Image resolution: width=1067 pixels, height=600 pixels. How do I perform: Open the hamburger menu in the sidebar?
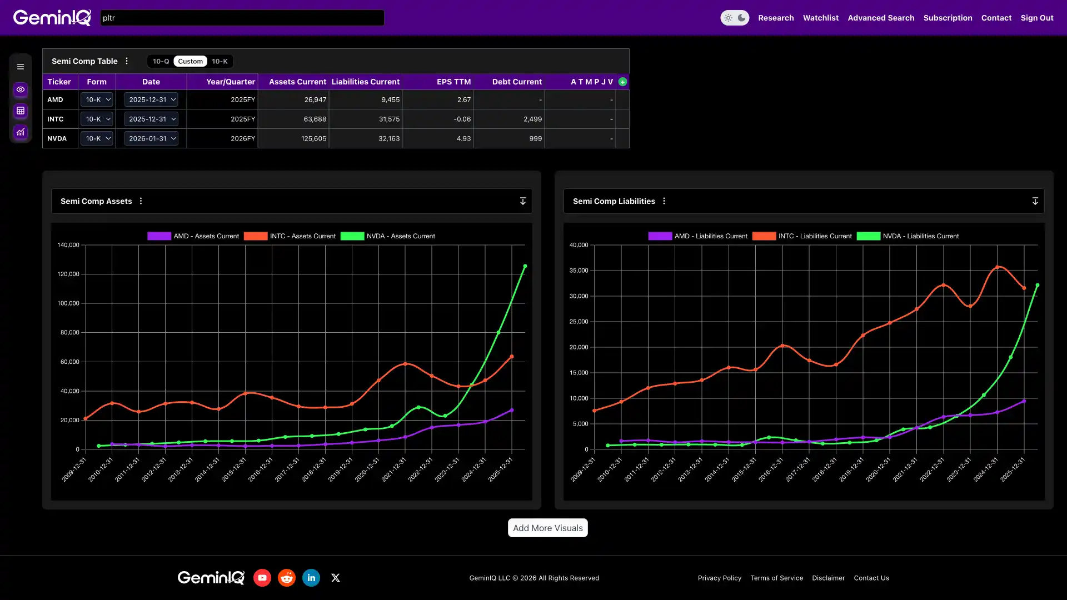pos(21,66)
